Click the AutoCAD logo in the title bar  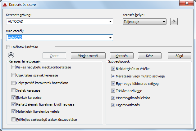point(5,5)
